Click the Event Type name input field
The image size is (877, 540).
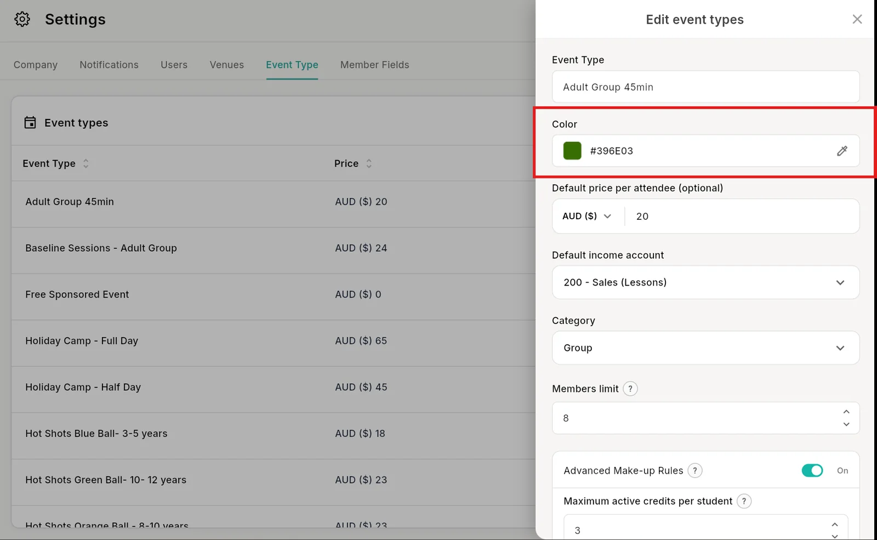(705, 87)
